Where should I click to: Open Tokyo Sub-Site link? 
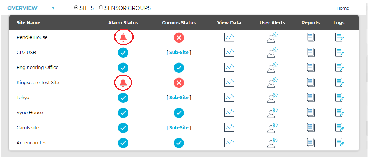(179, 97)
